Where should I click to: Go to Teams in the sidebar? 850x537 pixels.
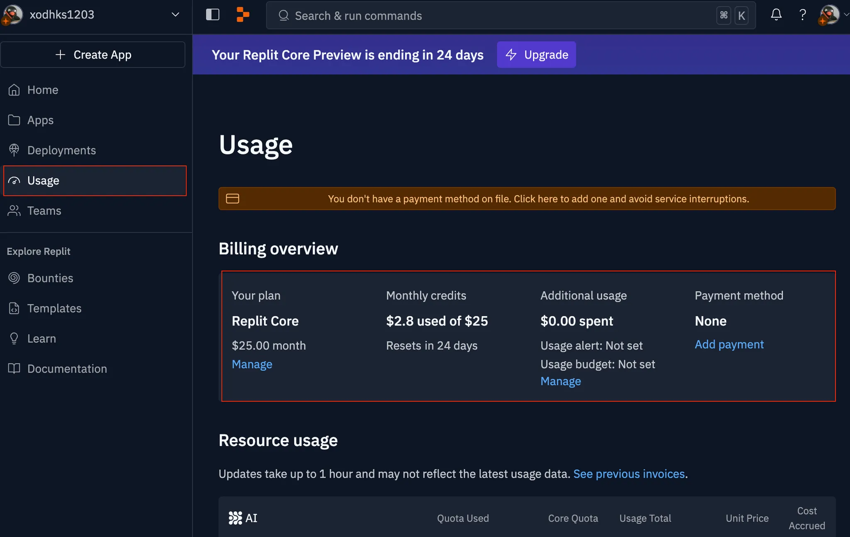(x=44, y=211)
